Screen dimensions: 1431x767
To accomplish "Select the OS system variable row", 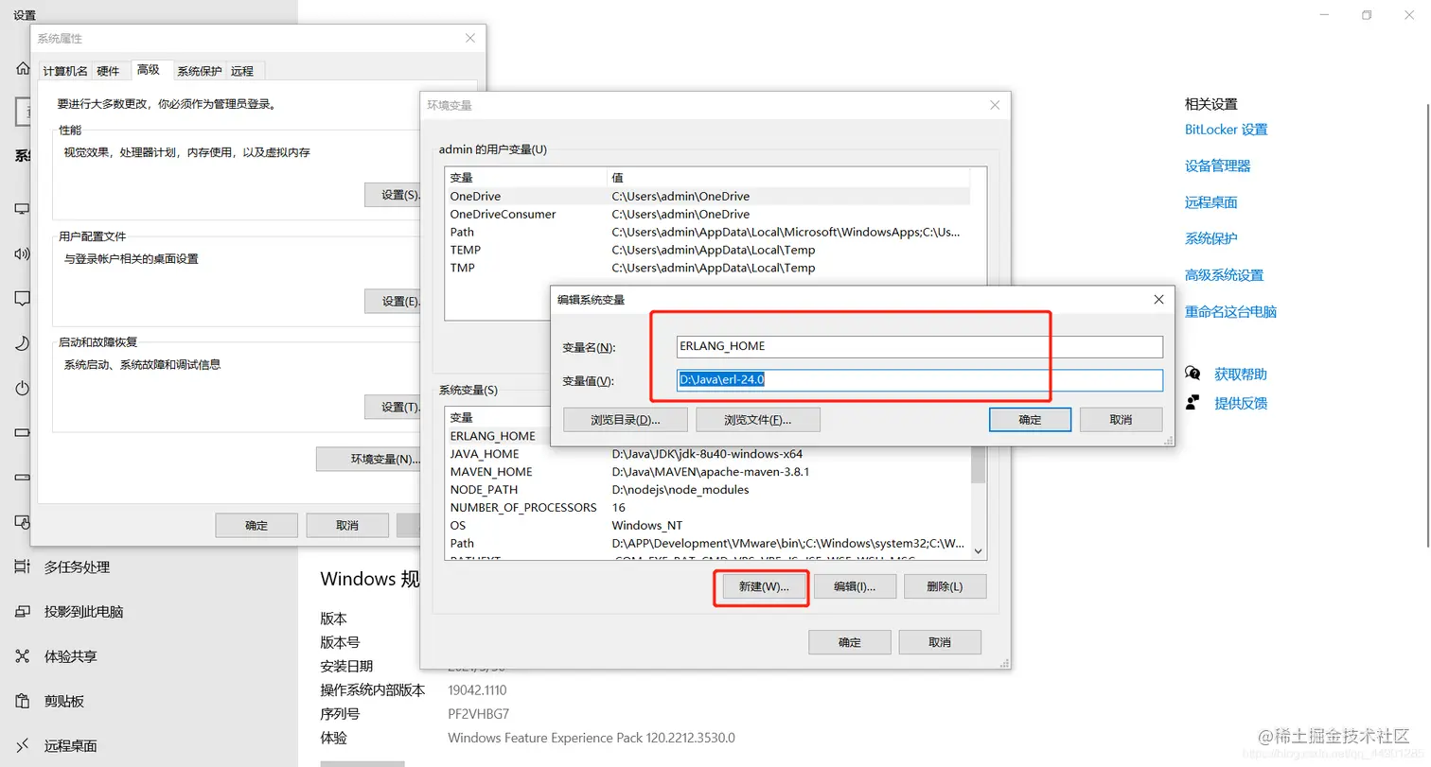I will pos(708,526).
